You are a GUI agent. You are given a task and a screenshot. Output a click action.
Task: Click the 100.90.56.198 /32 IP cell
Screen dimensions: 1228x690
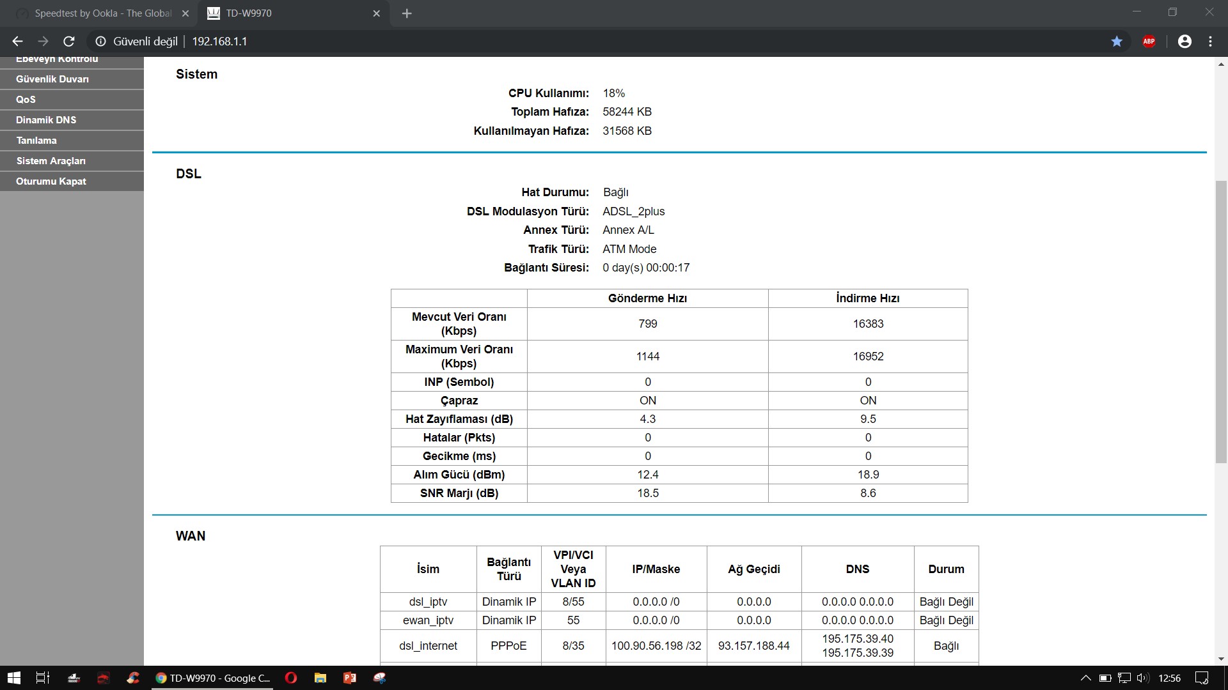(x=656, y=646)
